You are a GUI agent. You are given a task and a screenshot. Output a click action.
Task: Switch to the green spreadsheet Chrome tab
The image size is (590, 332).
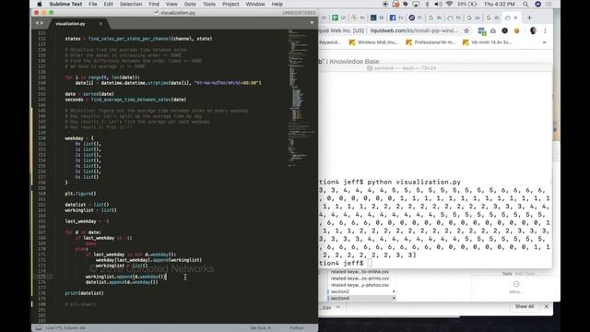pos(338,18)
